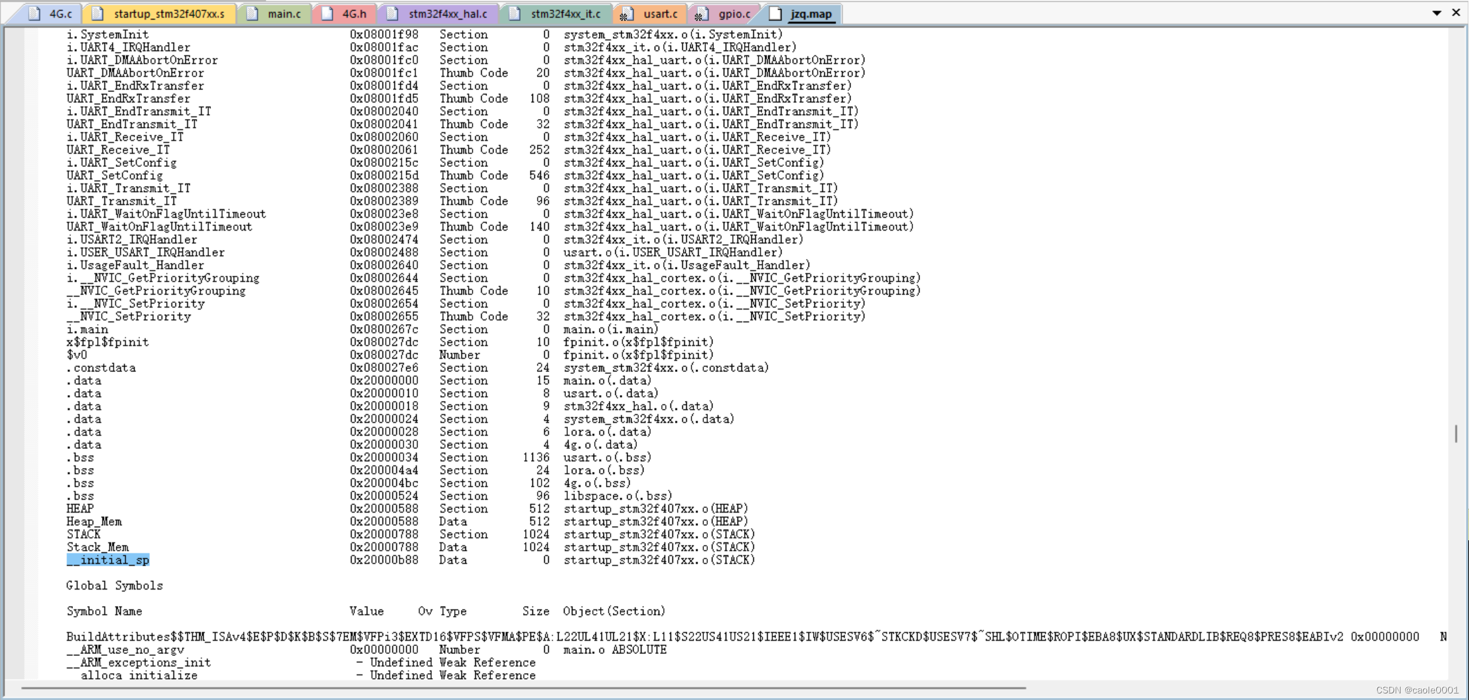Screen dimensions: 1469x700
Task: Click the usart.o(.bss) object text
Action: (x=607, y=457)
